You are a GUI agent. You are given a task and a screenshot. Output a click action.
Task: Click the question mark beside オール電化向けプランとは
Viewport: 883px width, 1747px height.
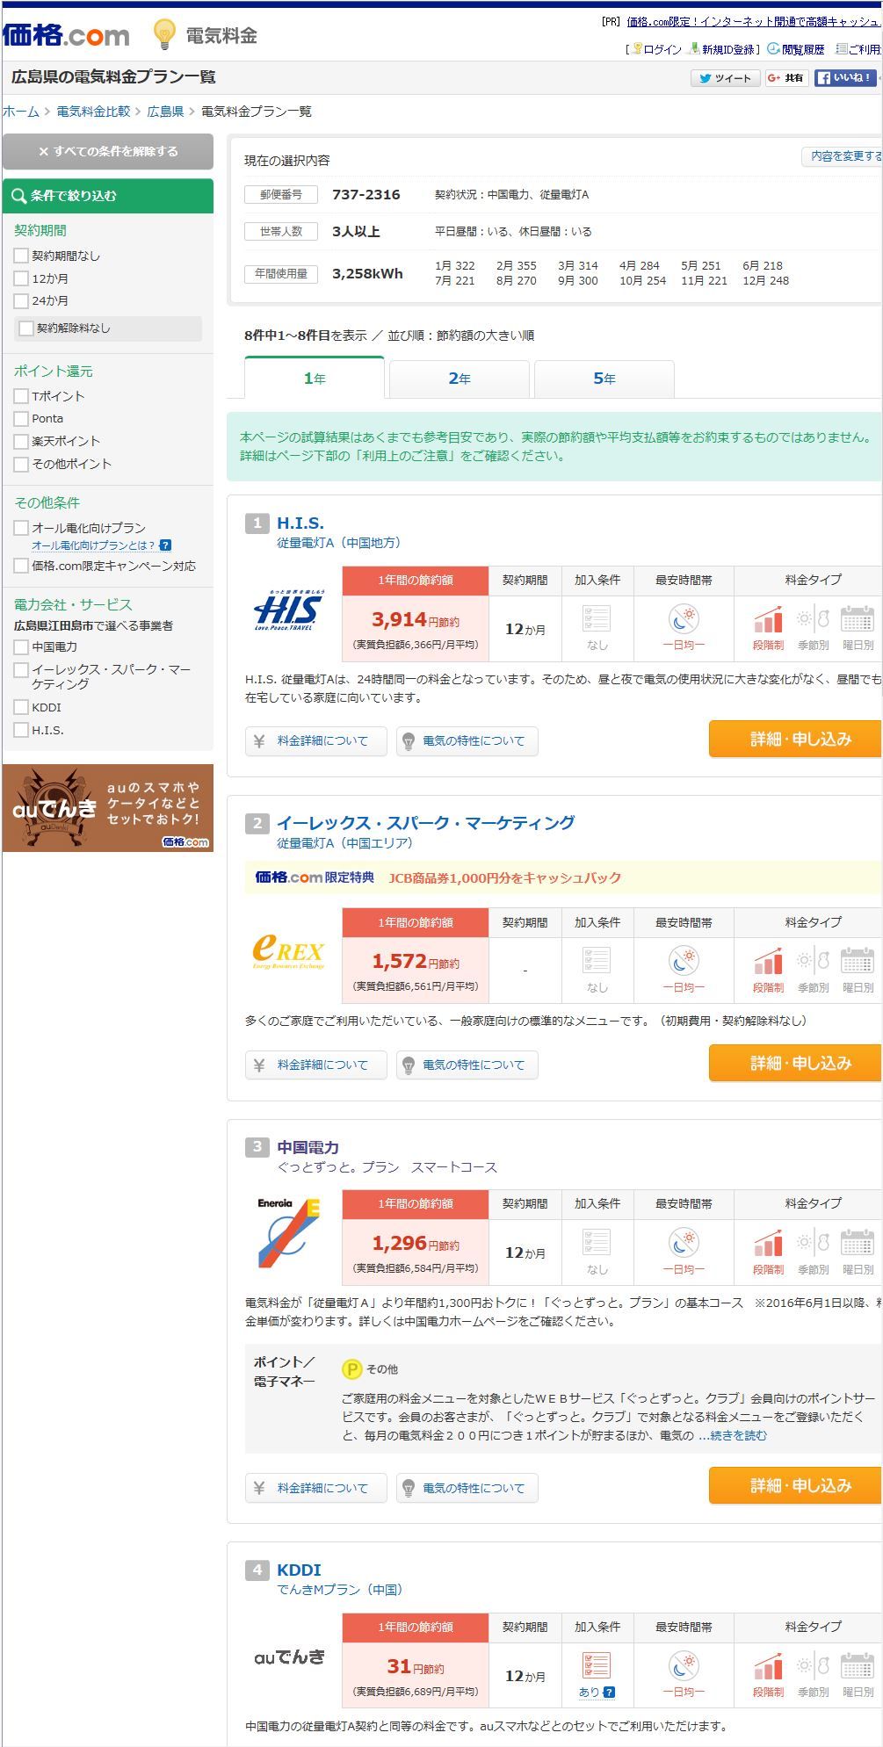[x=166, y=545]
